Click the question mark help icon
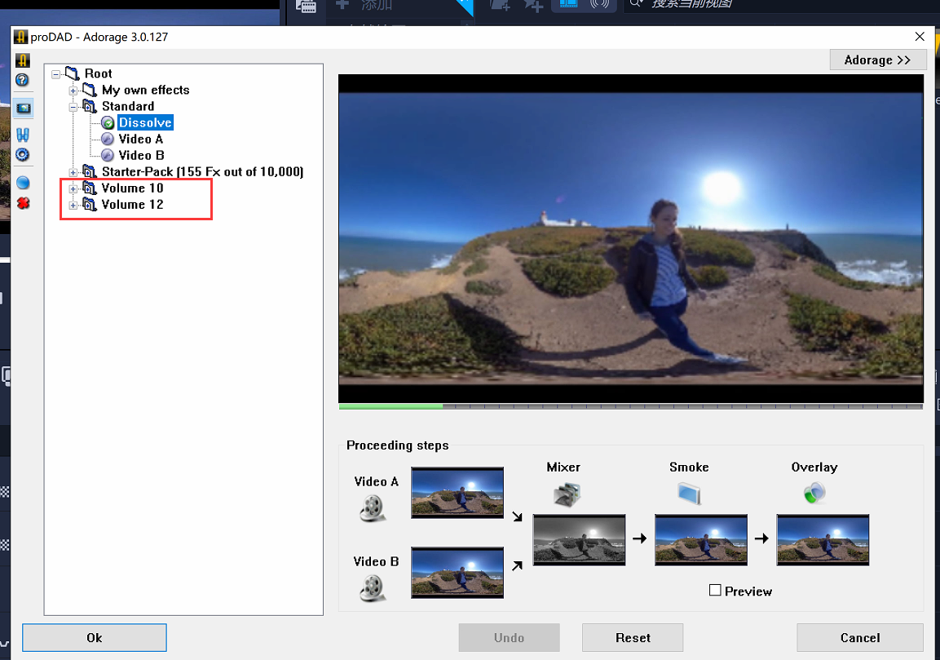 pyautogui.click(x=23, y=80)
